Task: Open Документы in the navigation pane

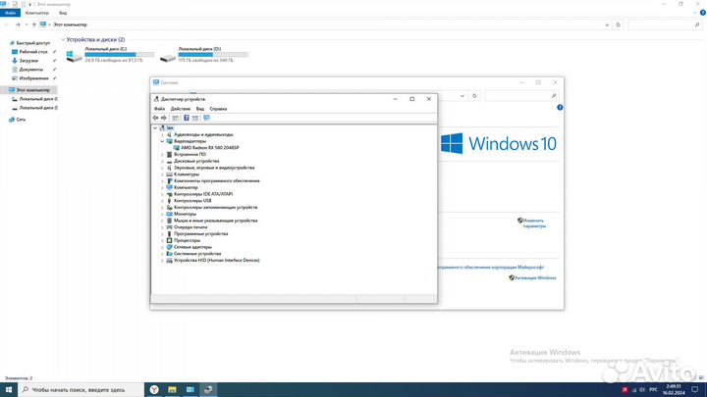Action: [31, 70]
